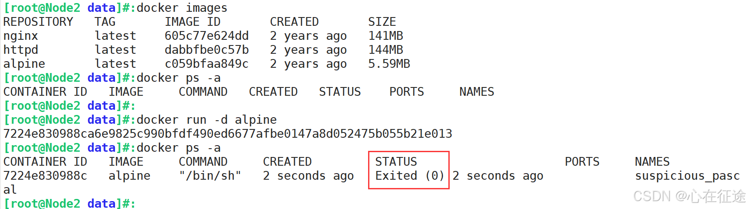Click the highlighted STATUS column header
Screen dimensions: 748x209
(x=396, y=162)
